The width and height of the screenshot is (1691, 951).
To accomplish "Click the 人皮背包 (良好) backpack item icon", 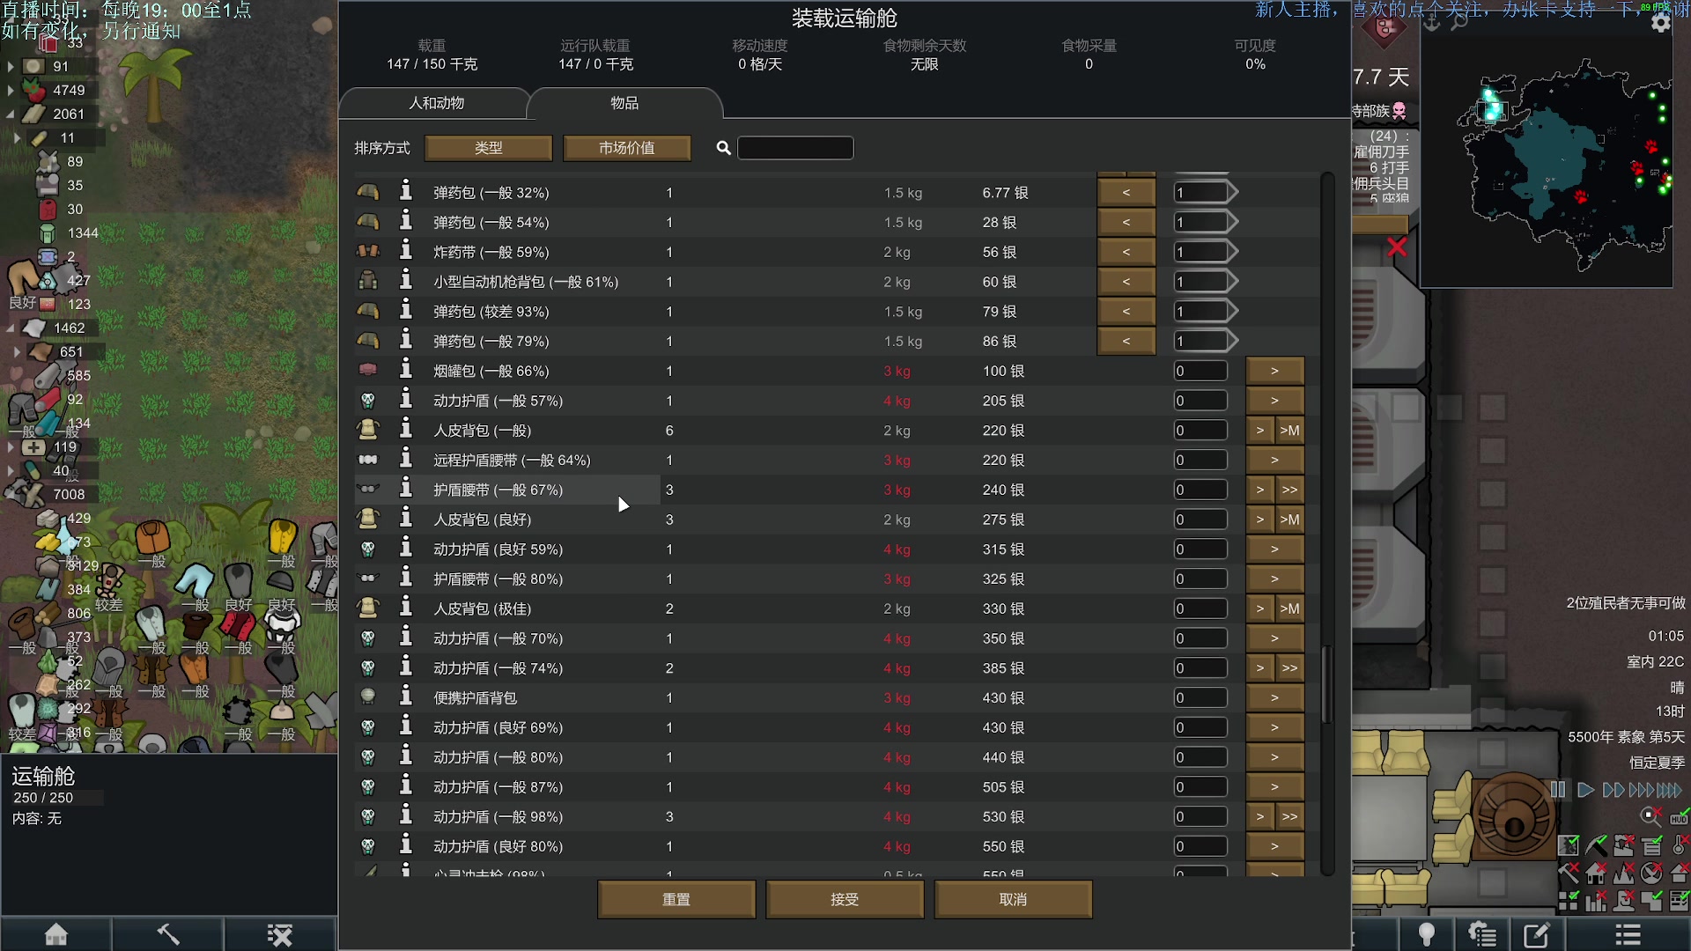I will pos(368,519).
